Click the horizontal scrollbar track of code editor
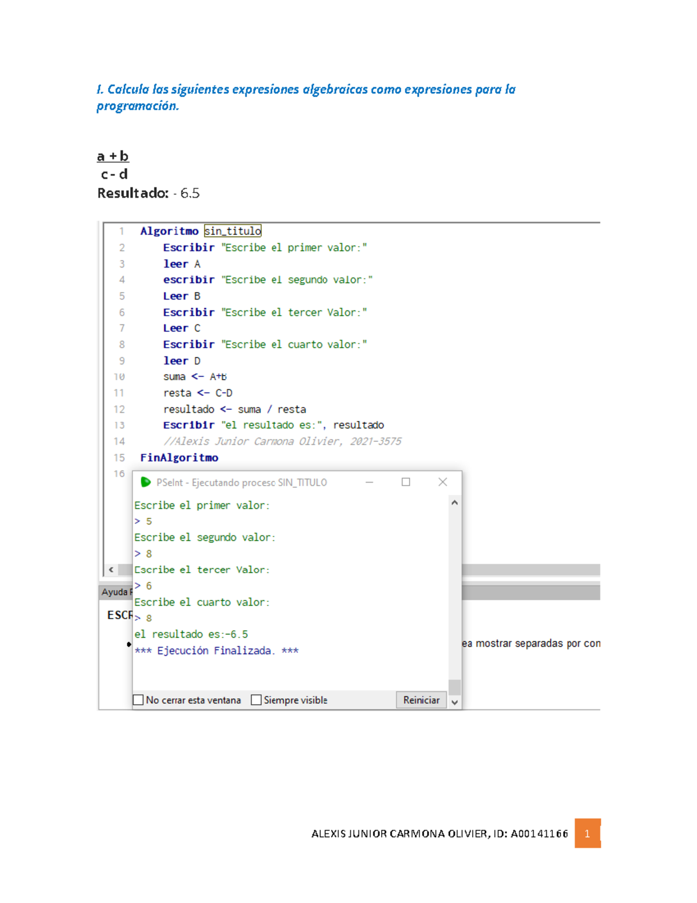 (530, 570)
